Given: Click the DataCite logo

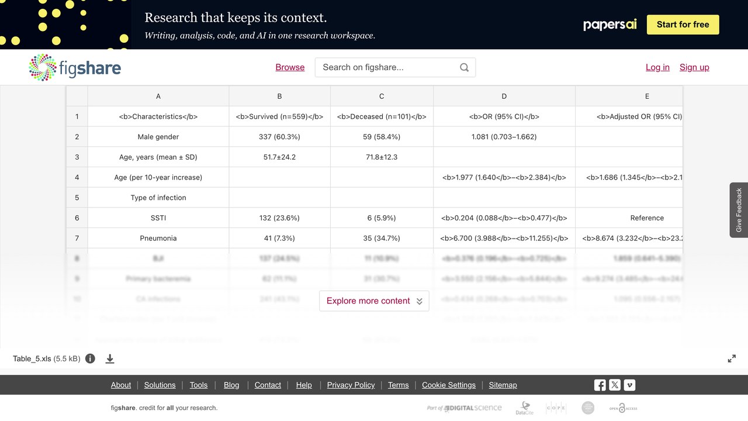Looking at the screenshot, I should [x=524, y=408].
